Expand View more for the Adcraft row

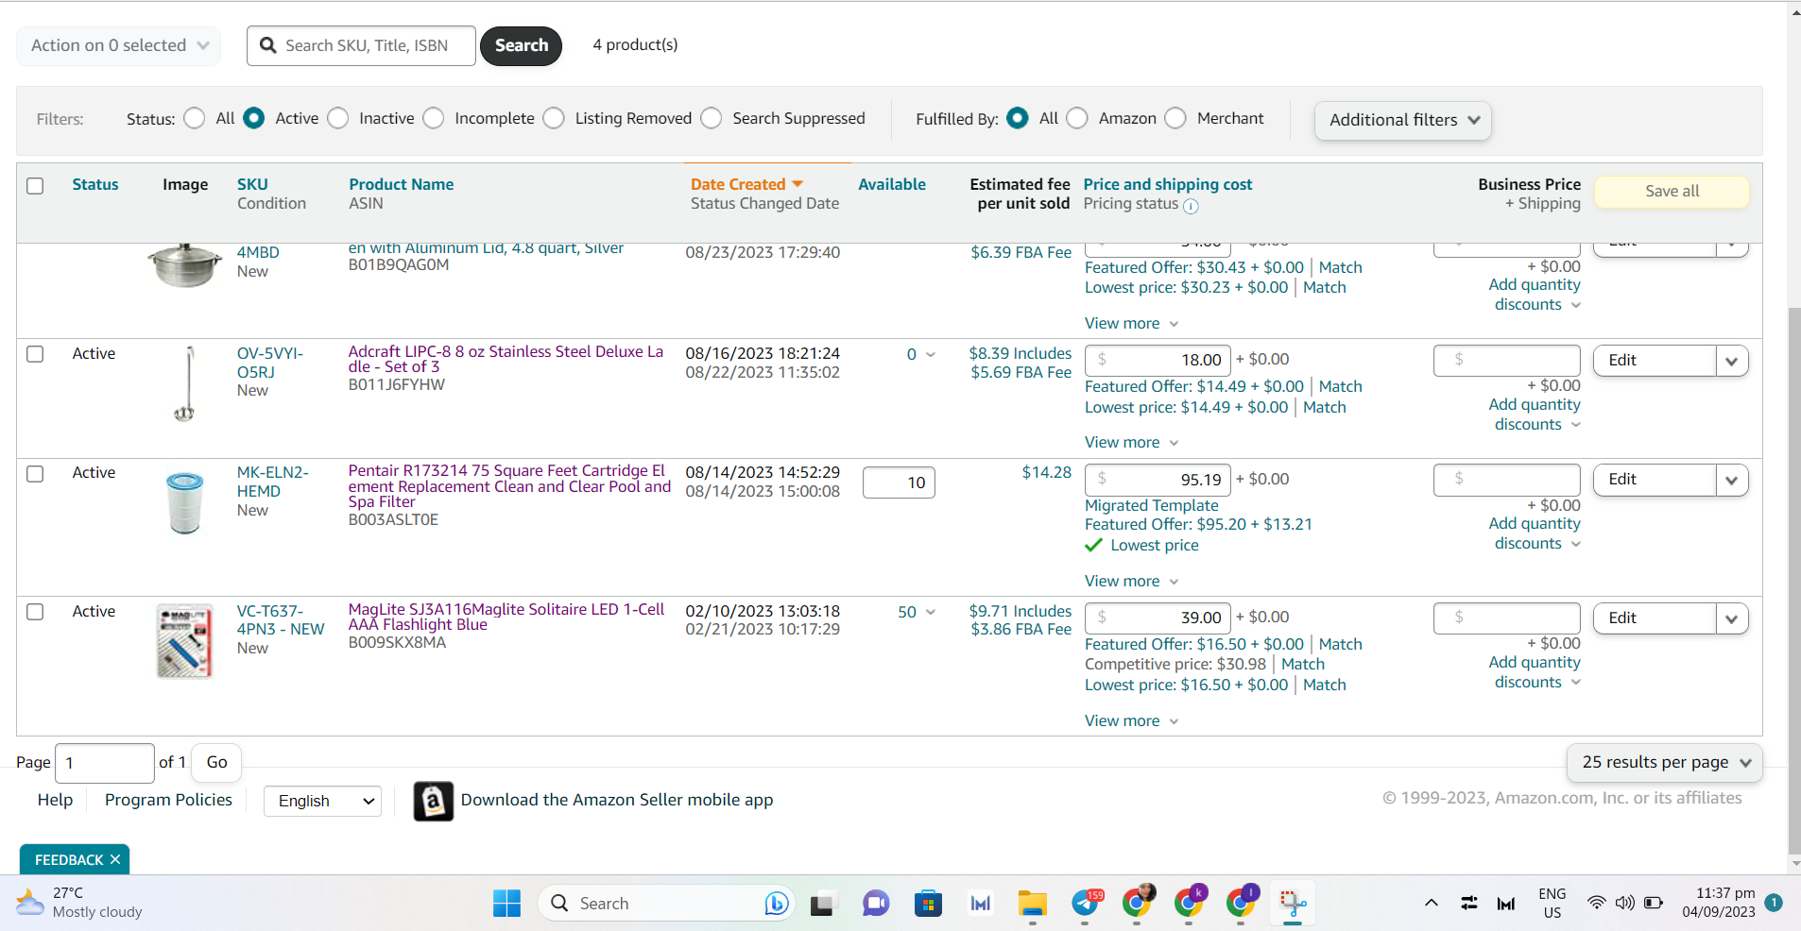coord(1131,443)
